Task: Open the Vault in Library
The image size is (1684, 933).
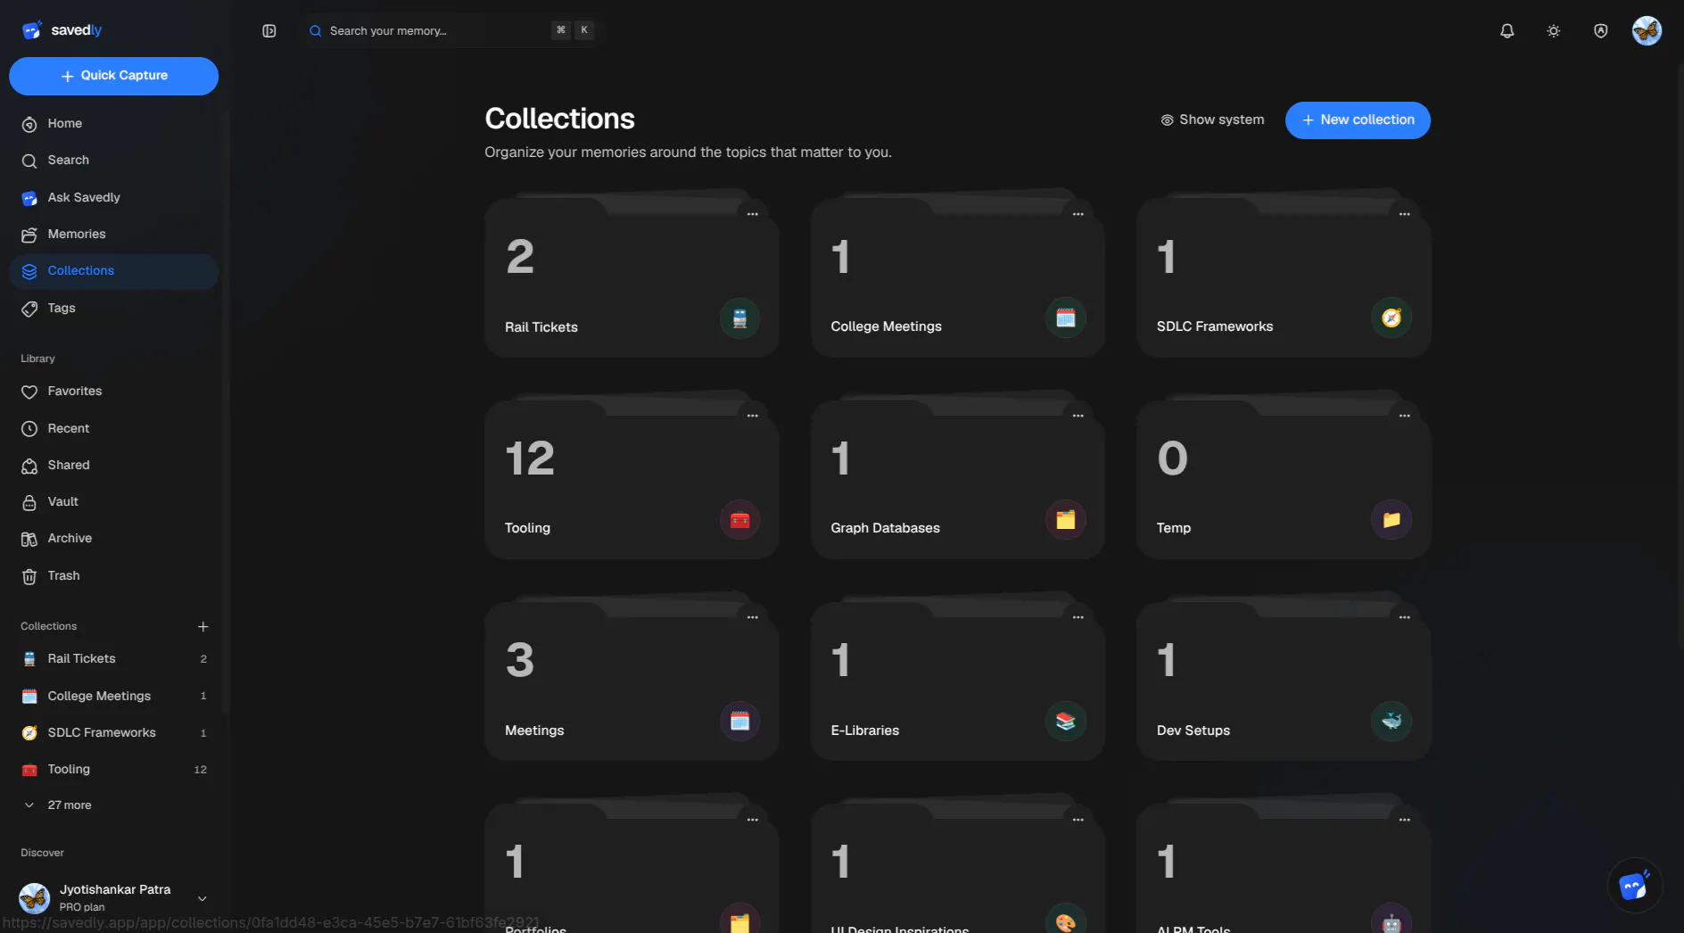Action: pyautogui.click(x=113, y=501)
